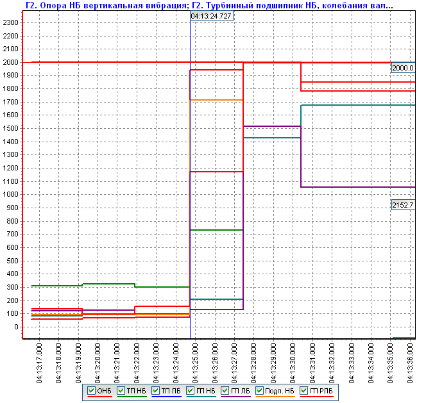Click the chart title starting Г2. Опора НБ
Image resolution: width=426 pixels, height=403 pixels.
tap(209, 5)
